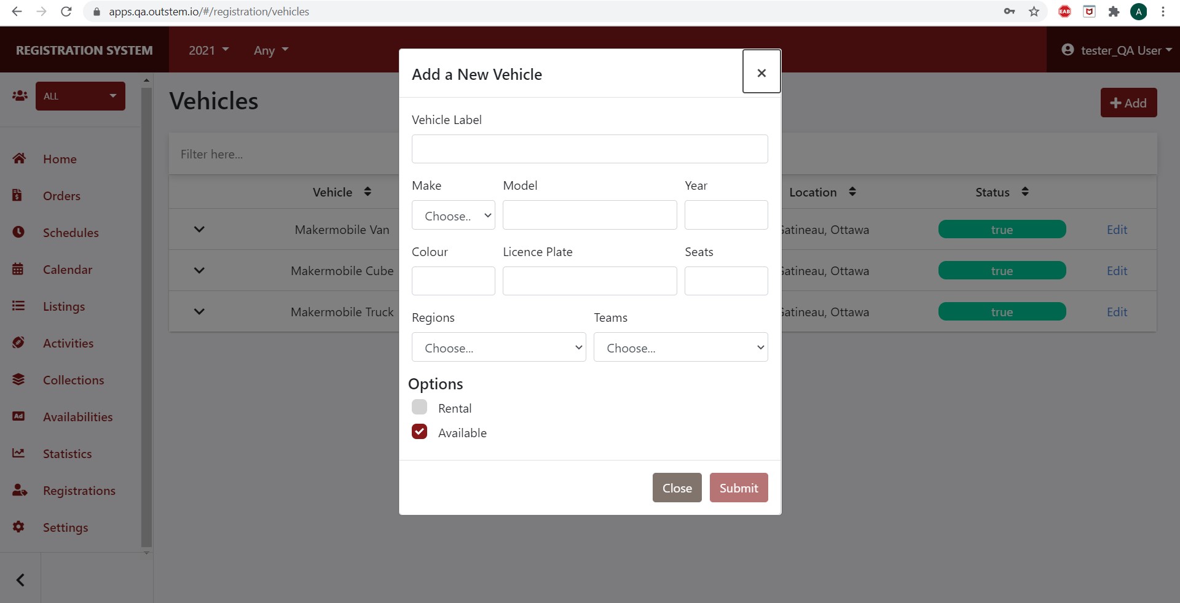Sort table by Vehicle column arrows
Image resolution: width=1180 pixels, height=603 pixels.
(x=368, y=192)
